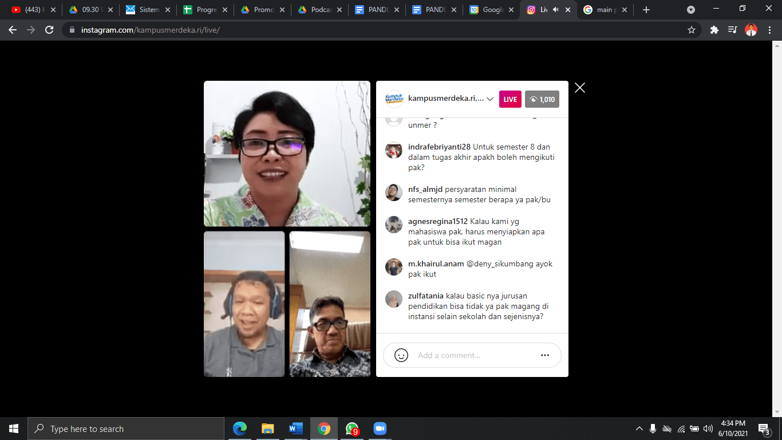The image size is (782, 440).
Task: Open Chrome global media controls
Action: pyautogui.click(x=732, y=29)
